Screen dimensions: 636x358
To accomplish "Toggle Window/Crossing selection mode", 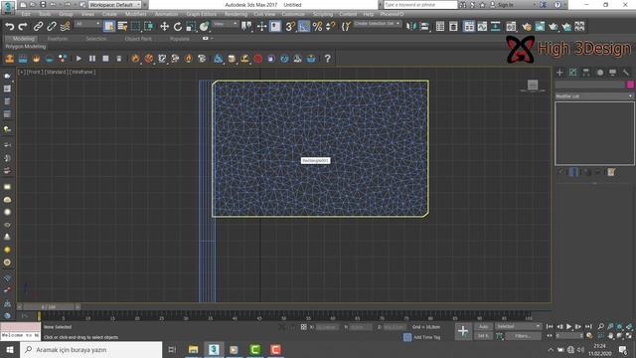I will click(x=149, y=27).
